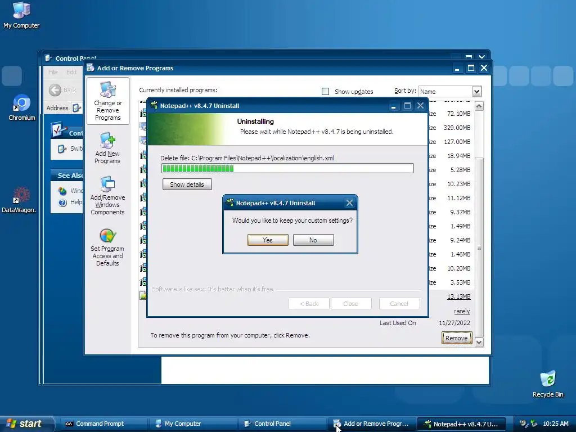Open the Sort by Name dropdown
Image resolution: width=576 pixels, height=432 pixels.
(476, 91)
